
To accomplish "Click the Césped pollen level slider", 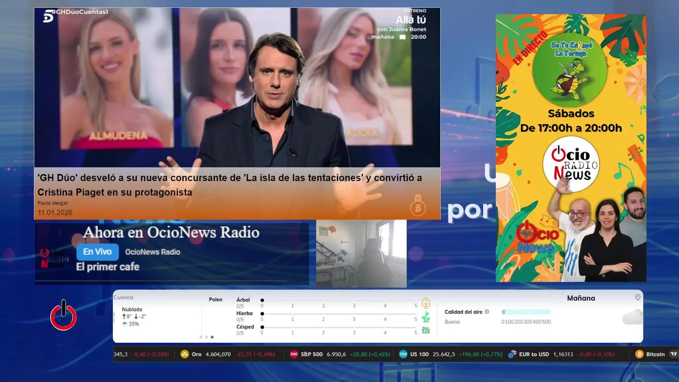I will [339, 327].
